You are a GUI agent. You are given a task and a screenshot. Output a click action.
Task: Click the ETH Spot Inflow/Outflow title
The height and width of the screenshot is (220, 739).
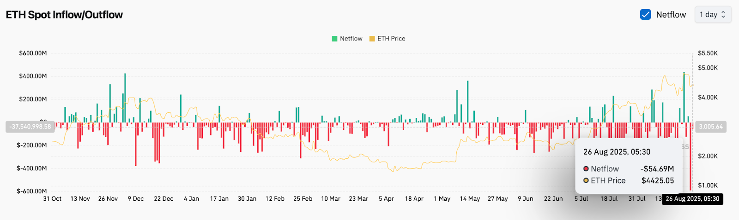[64, 15]
